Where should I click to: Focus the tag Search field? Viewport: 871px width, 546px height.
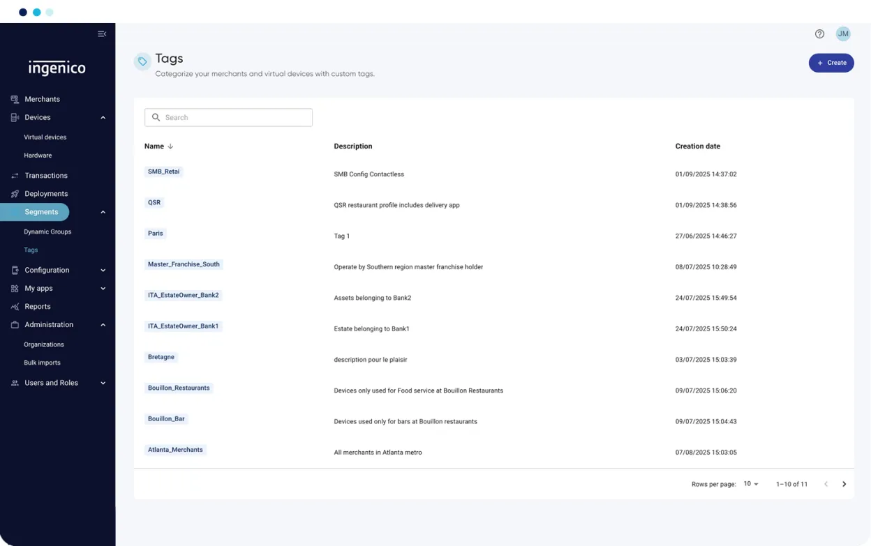click(x=228, y=117)
